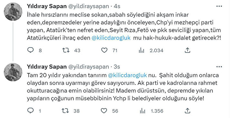Open 3s timestamp of second tweet

point(117,67)
